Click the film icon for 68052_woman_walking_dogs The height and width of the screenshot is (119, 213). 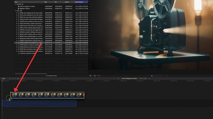(x=19, y=28)
